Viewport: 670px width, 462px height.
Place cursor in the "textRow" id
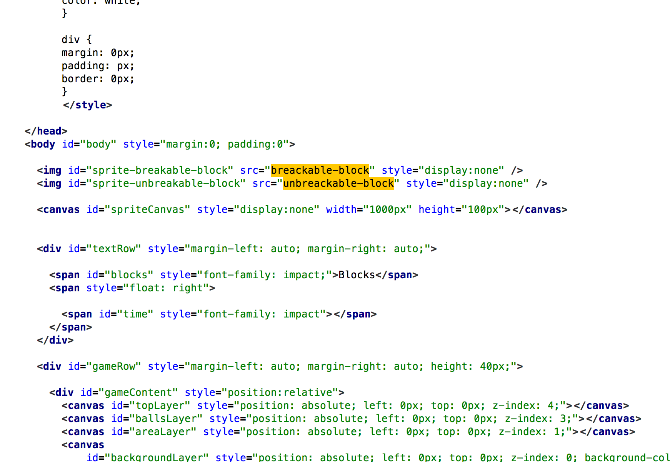[113, 249]
